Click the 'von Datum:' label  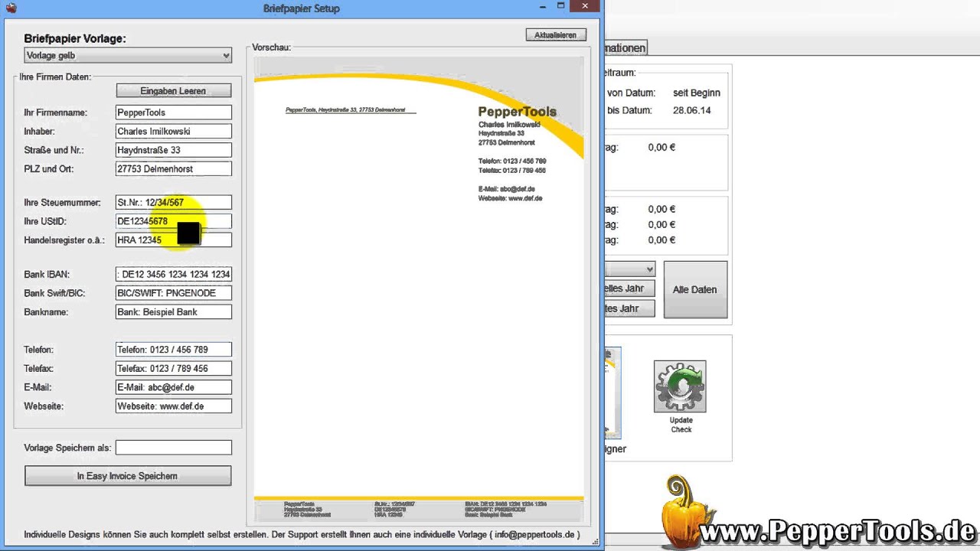pyautogui.click(x=632, y=93)
